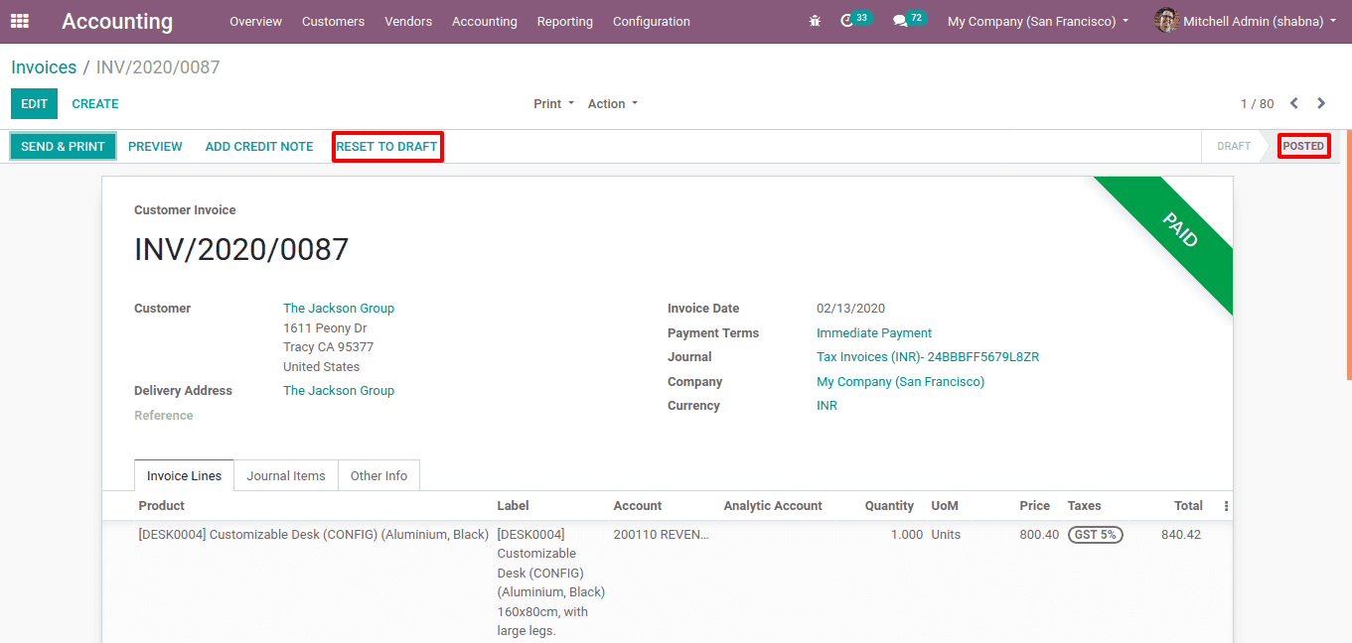Open column options kebab icon in table
This screenshot has height=643, width=1352.
(1226, 506)
